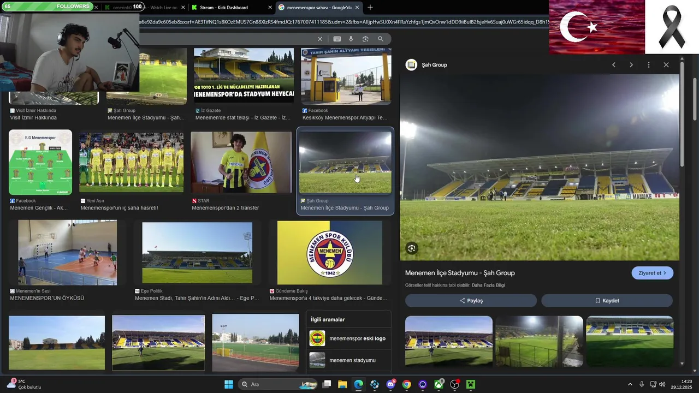
Task: Open OBS Studio from taskbar
Action: click(454, 384)
